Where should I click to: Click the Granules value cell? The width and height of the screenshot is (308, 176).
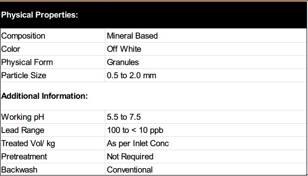click(x=206, y=62)
